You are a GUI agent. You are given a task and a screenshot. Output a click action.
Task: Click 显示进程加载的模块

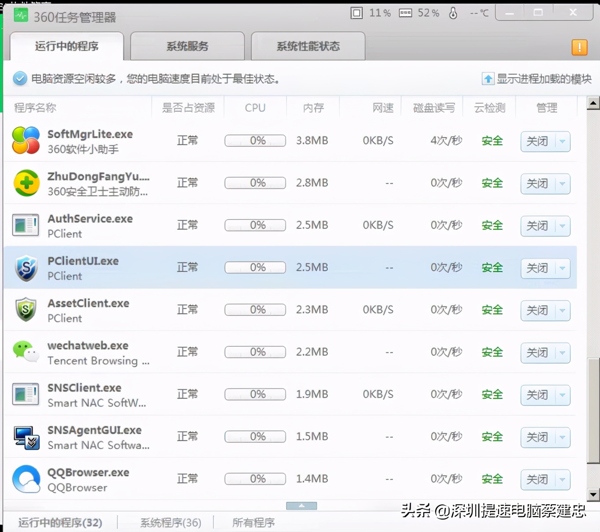537,78
